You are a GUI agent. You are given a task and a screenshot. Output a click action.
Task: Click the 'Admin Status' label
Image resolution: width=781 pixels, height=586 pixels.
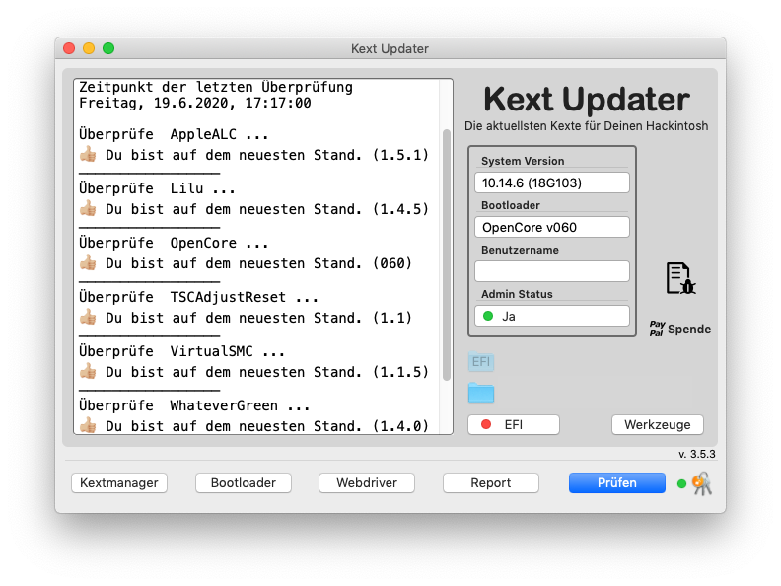click(x=517, y=294)
